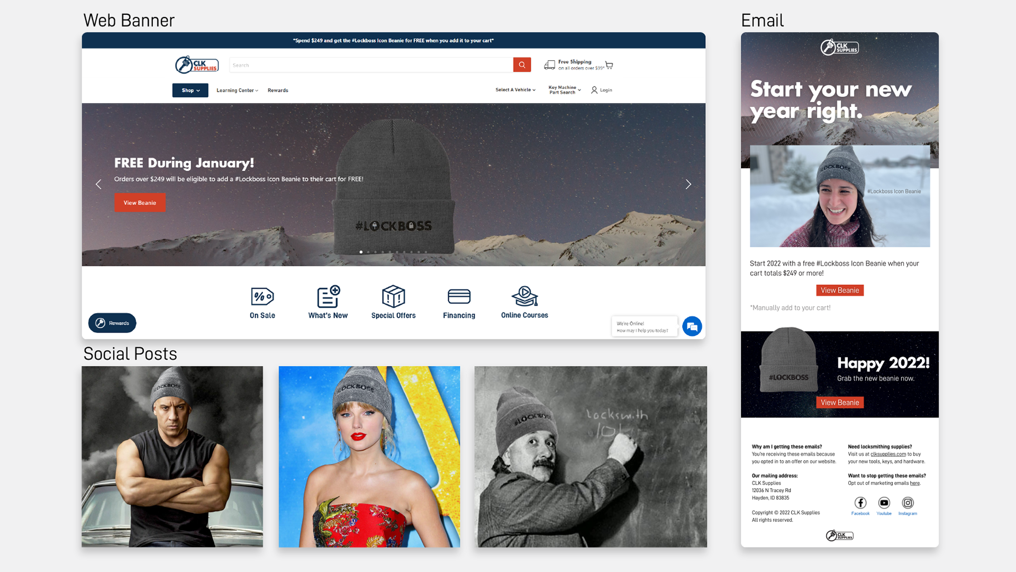Open the Select A Vehicle dropdown
This screenshot has width=1016, height=572.
pos(515,90)
